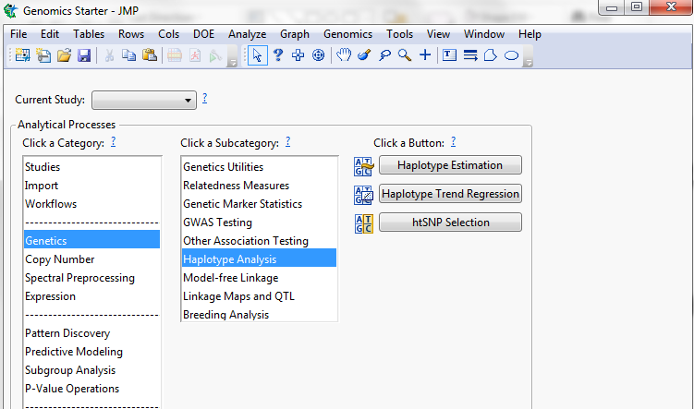
Task: Select the Line drawing tool
Action: [x=470, y=55]
